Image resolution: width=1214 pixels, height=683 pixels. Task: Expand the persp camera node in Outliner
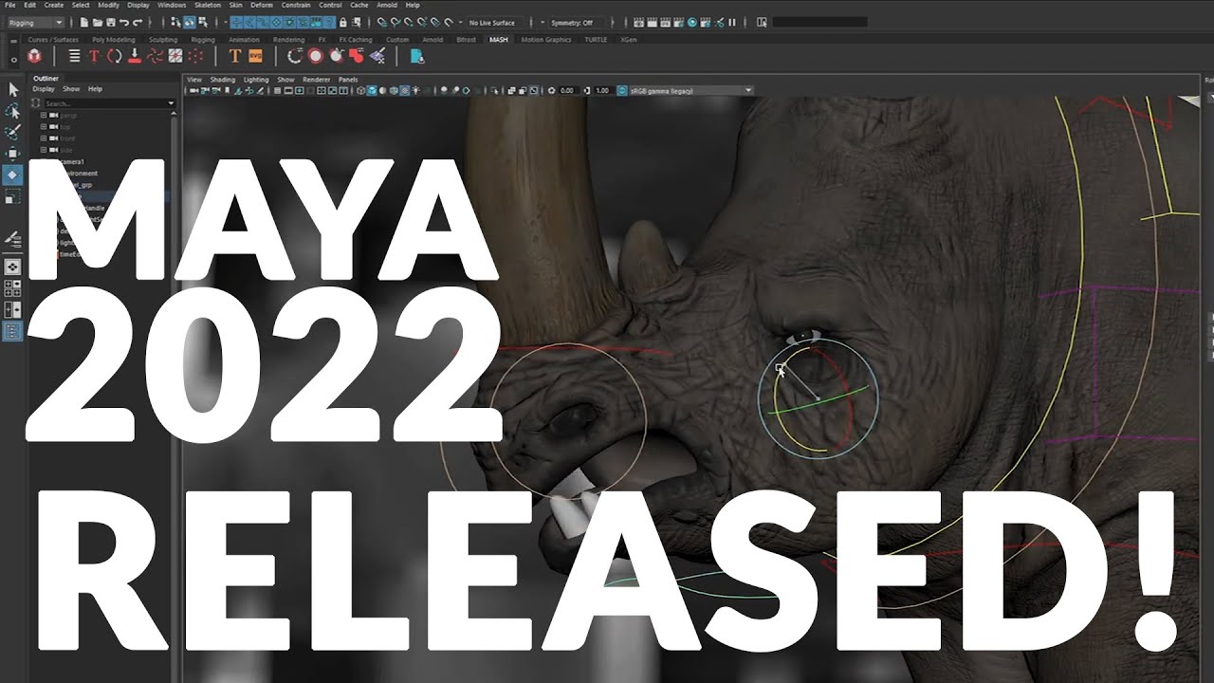44,115
